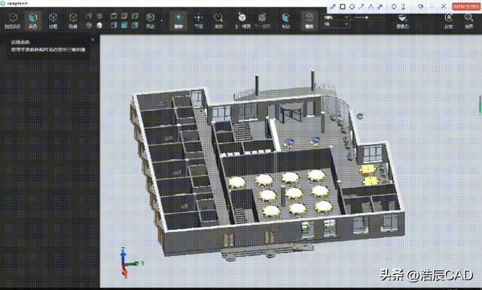Select the free orbit rotation tool
482x290 pixels.
(13, 20)
